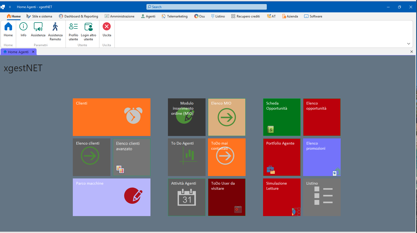This screenshot has height=233, width=417.
Task: Open the Elenco clienti tile
Action: click(92, 157)
